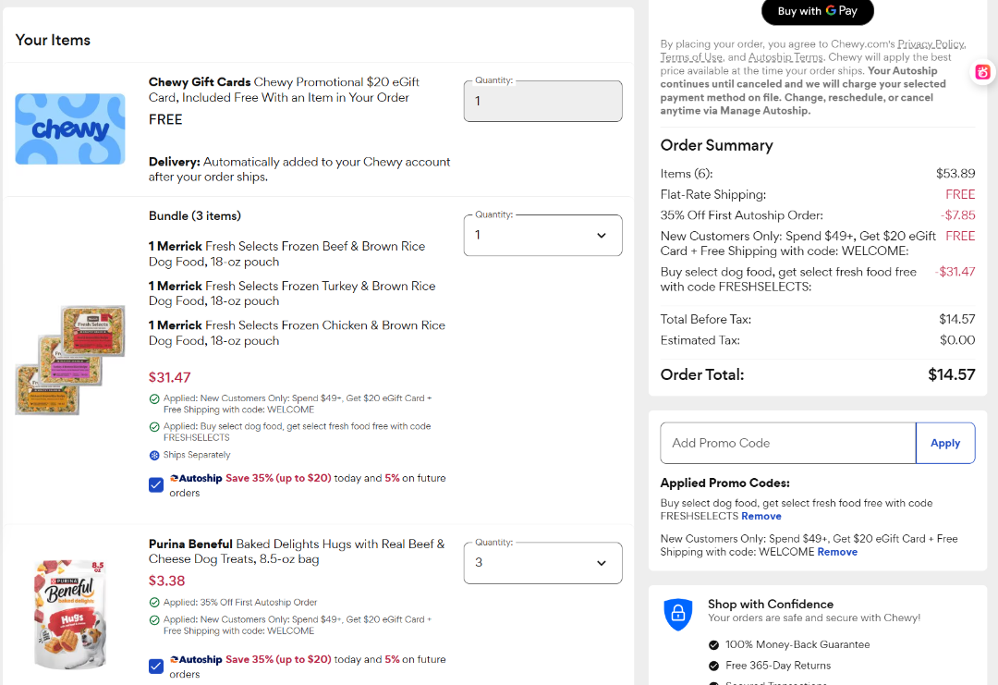Uncheck Autoship checkbox for Merrick bundle
The width and height of the screenshot is (998, 685).
pos(156,485)
